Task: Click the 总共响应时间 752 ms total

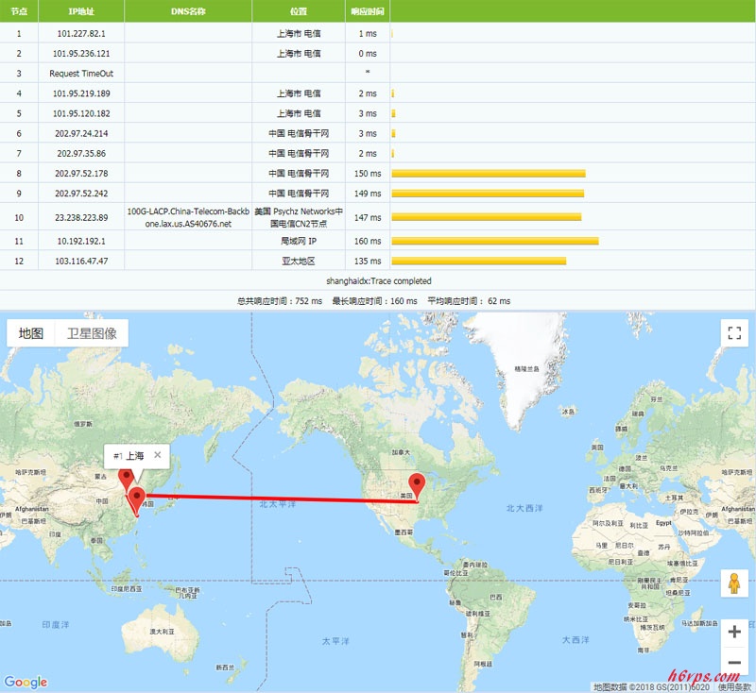Action: click(x=280, y=301)
